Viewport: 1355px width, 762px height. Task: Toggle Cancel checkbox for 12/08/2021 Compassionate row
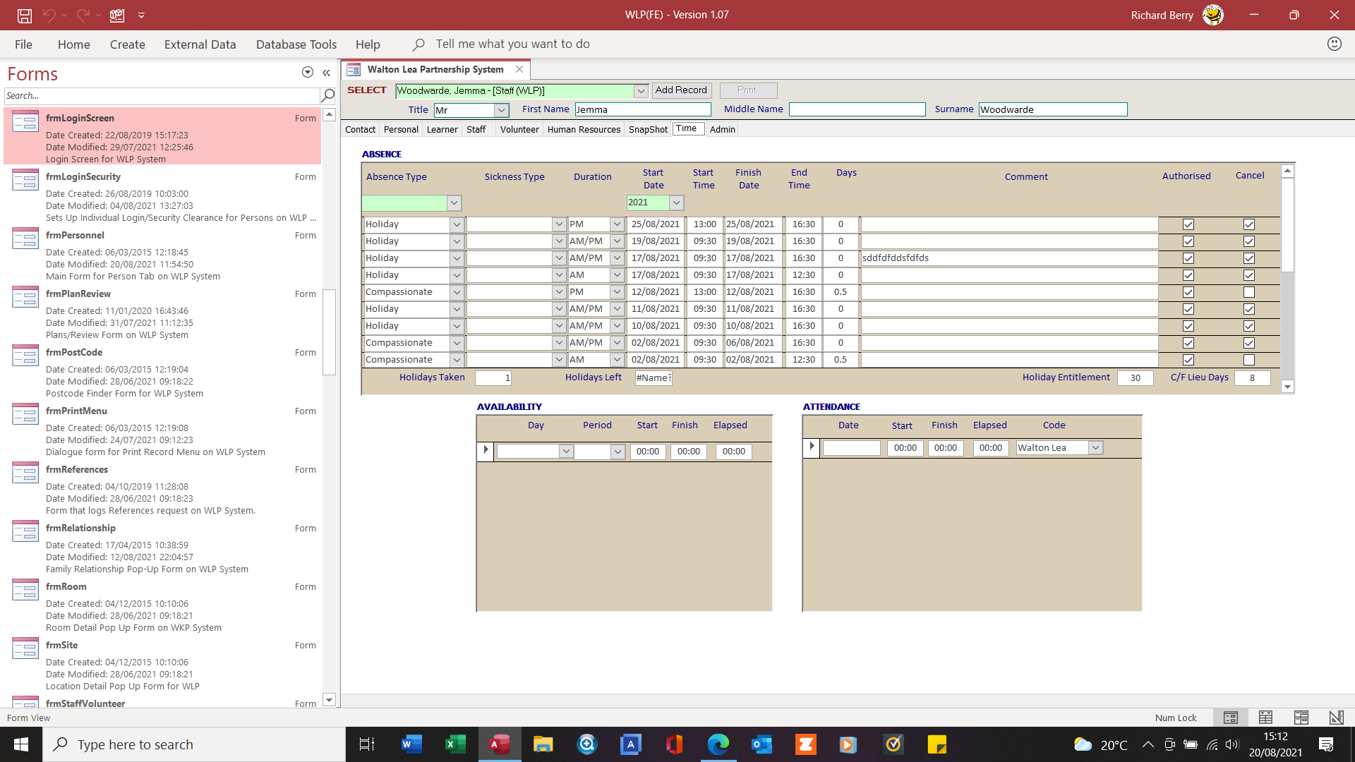1249,292
